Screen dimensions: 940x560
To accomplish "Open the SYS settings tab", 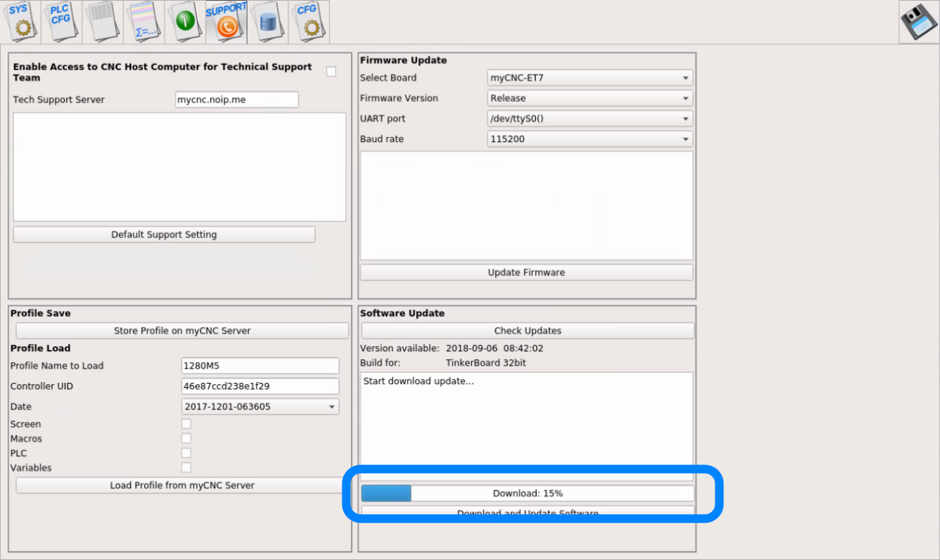I will point(21,22).
